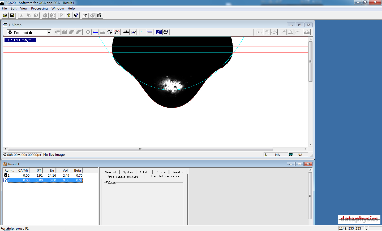Click the manual baseline hand tool icon

point(116,32)
